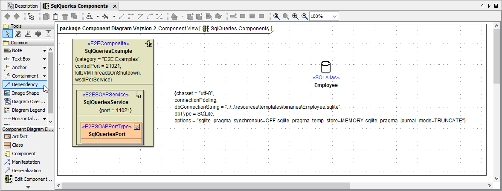
Task: Click the SqlQueriesPort element in diagram
Action: (111, 134)
